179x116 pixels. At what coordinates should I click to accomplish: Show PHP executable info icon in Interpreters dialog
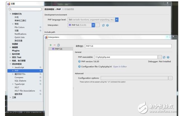click(168, 57)
